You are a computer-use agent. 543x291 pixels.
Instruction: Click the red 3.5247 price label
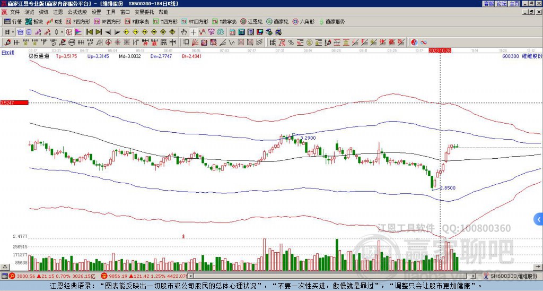click(x=14, y=103)
